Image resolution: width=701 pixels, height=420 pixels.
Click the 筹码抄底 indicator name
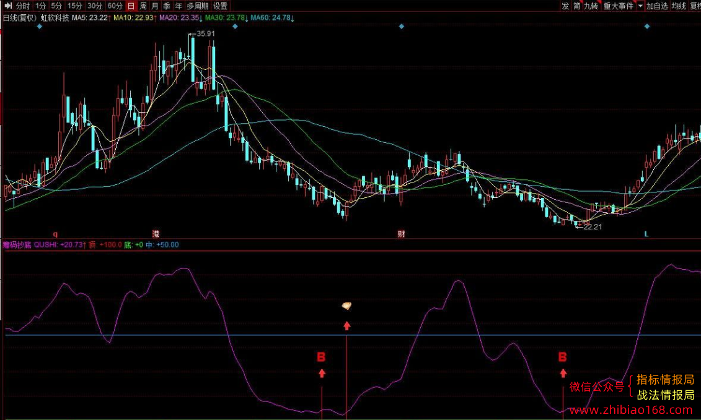pos(17,244)
